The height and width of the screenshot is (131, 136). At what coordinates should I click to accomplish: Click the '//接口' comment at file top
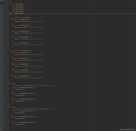[x=11, y=2]
